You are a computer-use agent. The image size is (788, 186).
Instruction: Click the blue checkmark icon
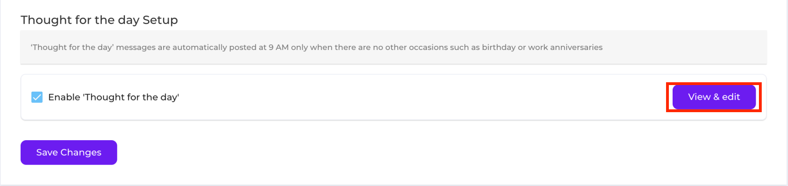point(37,97)
